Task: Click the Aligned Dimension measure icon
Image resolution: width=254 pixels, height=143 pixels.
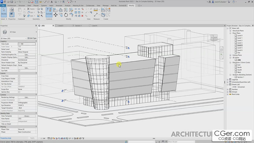Action: (96, 10)
